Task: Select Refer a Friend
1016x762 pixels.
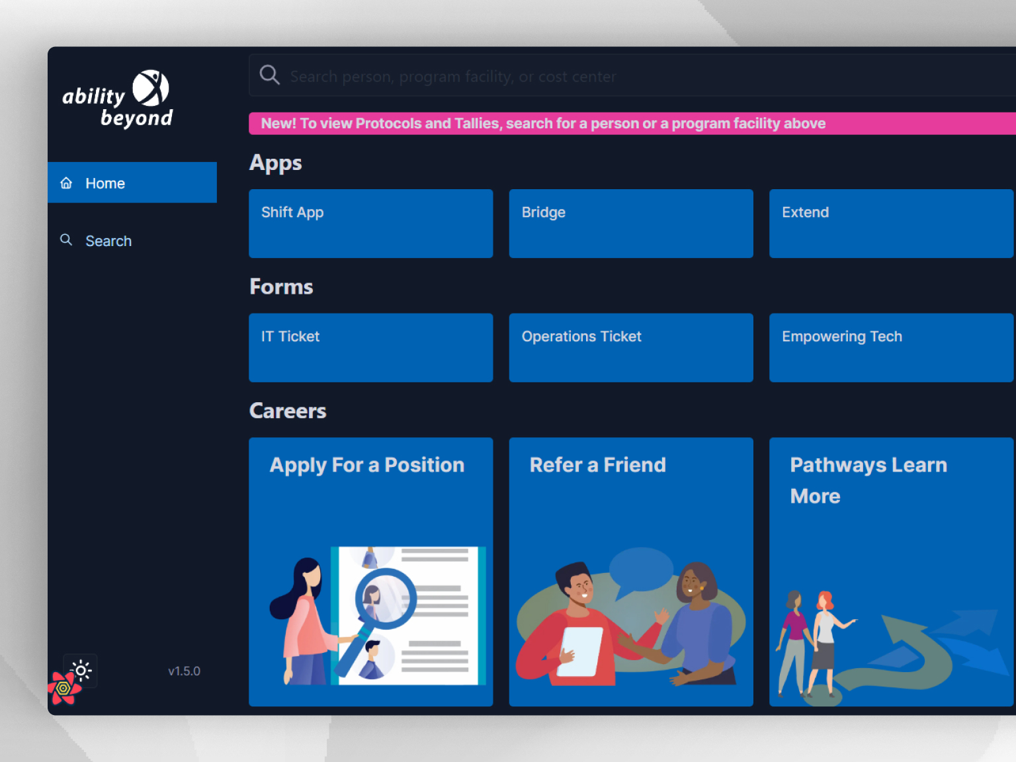Action: pyautogui.click(x=597, y=465)
